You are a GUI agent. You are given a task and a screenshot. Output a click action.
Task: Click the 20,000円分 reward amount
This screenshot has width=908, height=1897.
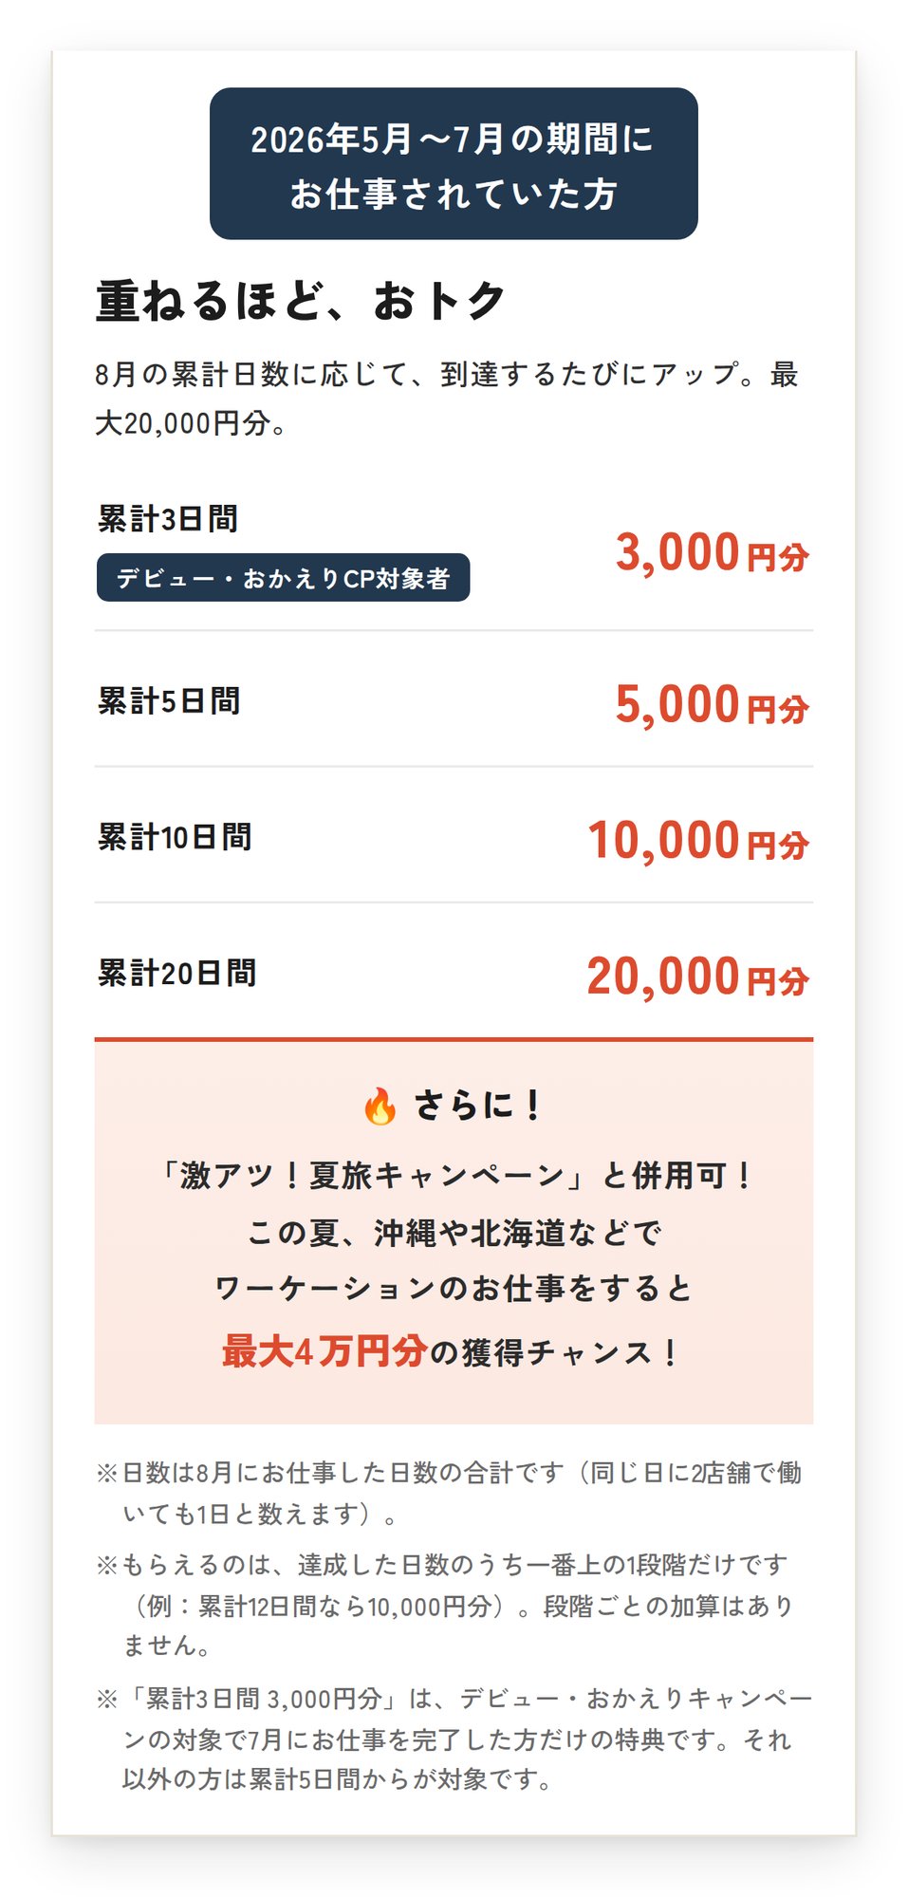coord(698,976)
